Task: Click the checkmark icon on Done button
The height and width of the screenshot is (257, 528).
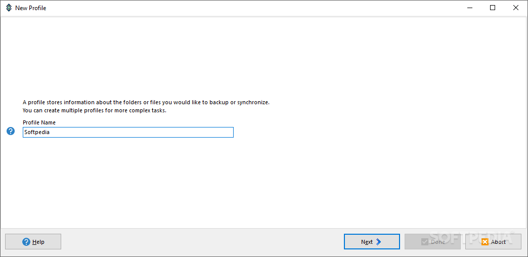Action: (425, 242)
